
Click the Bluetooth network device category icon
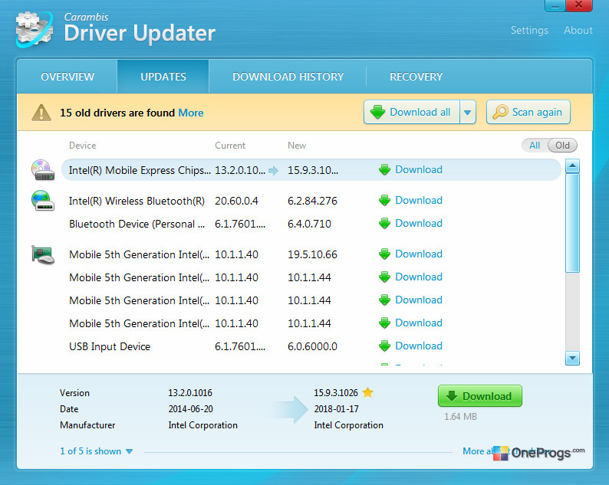point(43,201)
